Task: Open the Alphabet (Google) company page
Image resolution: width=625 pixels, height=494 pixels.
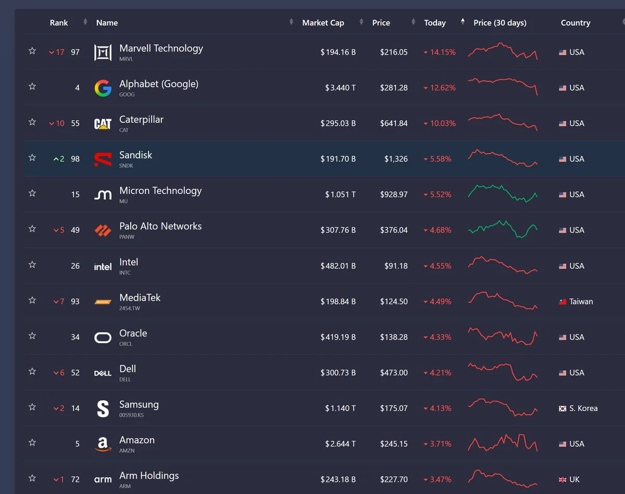Action: 159,84
